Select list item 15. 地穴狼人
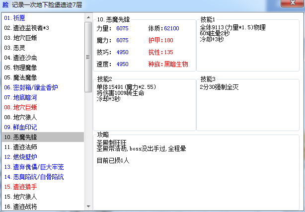The image size is (305, 212). click(x=43, y=197)
